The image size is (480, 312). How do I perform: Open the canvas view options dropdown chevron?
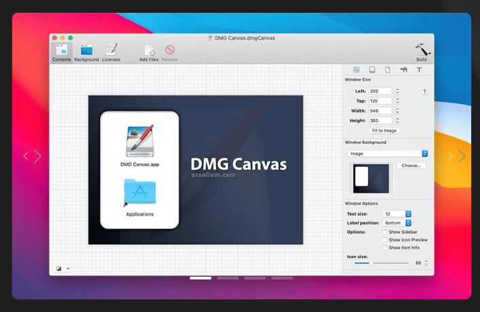click(68, 269)
